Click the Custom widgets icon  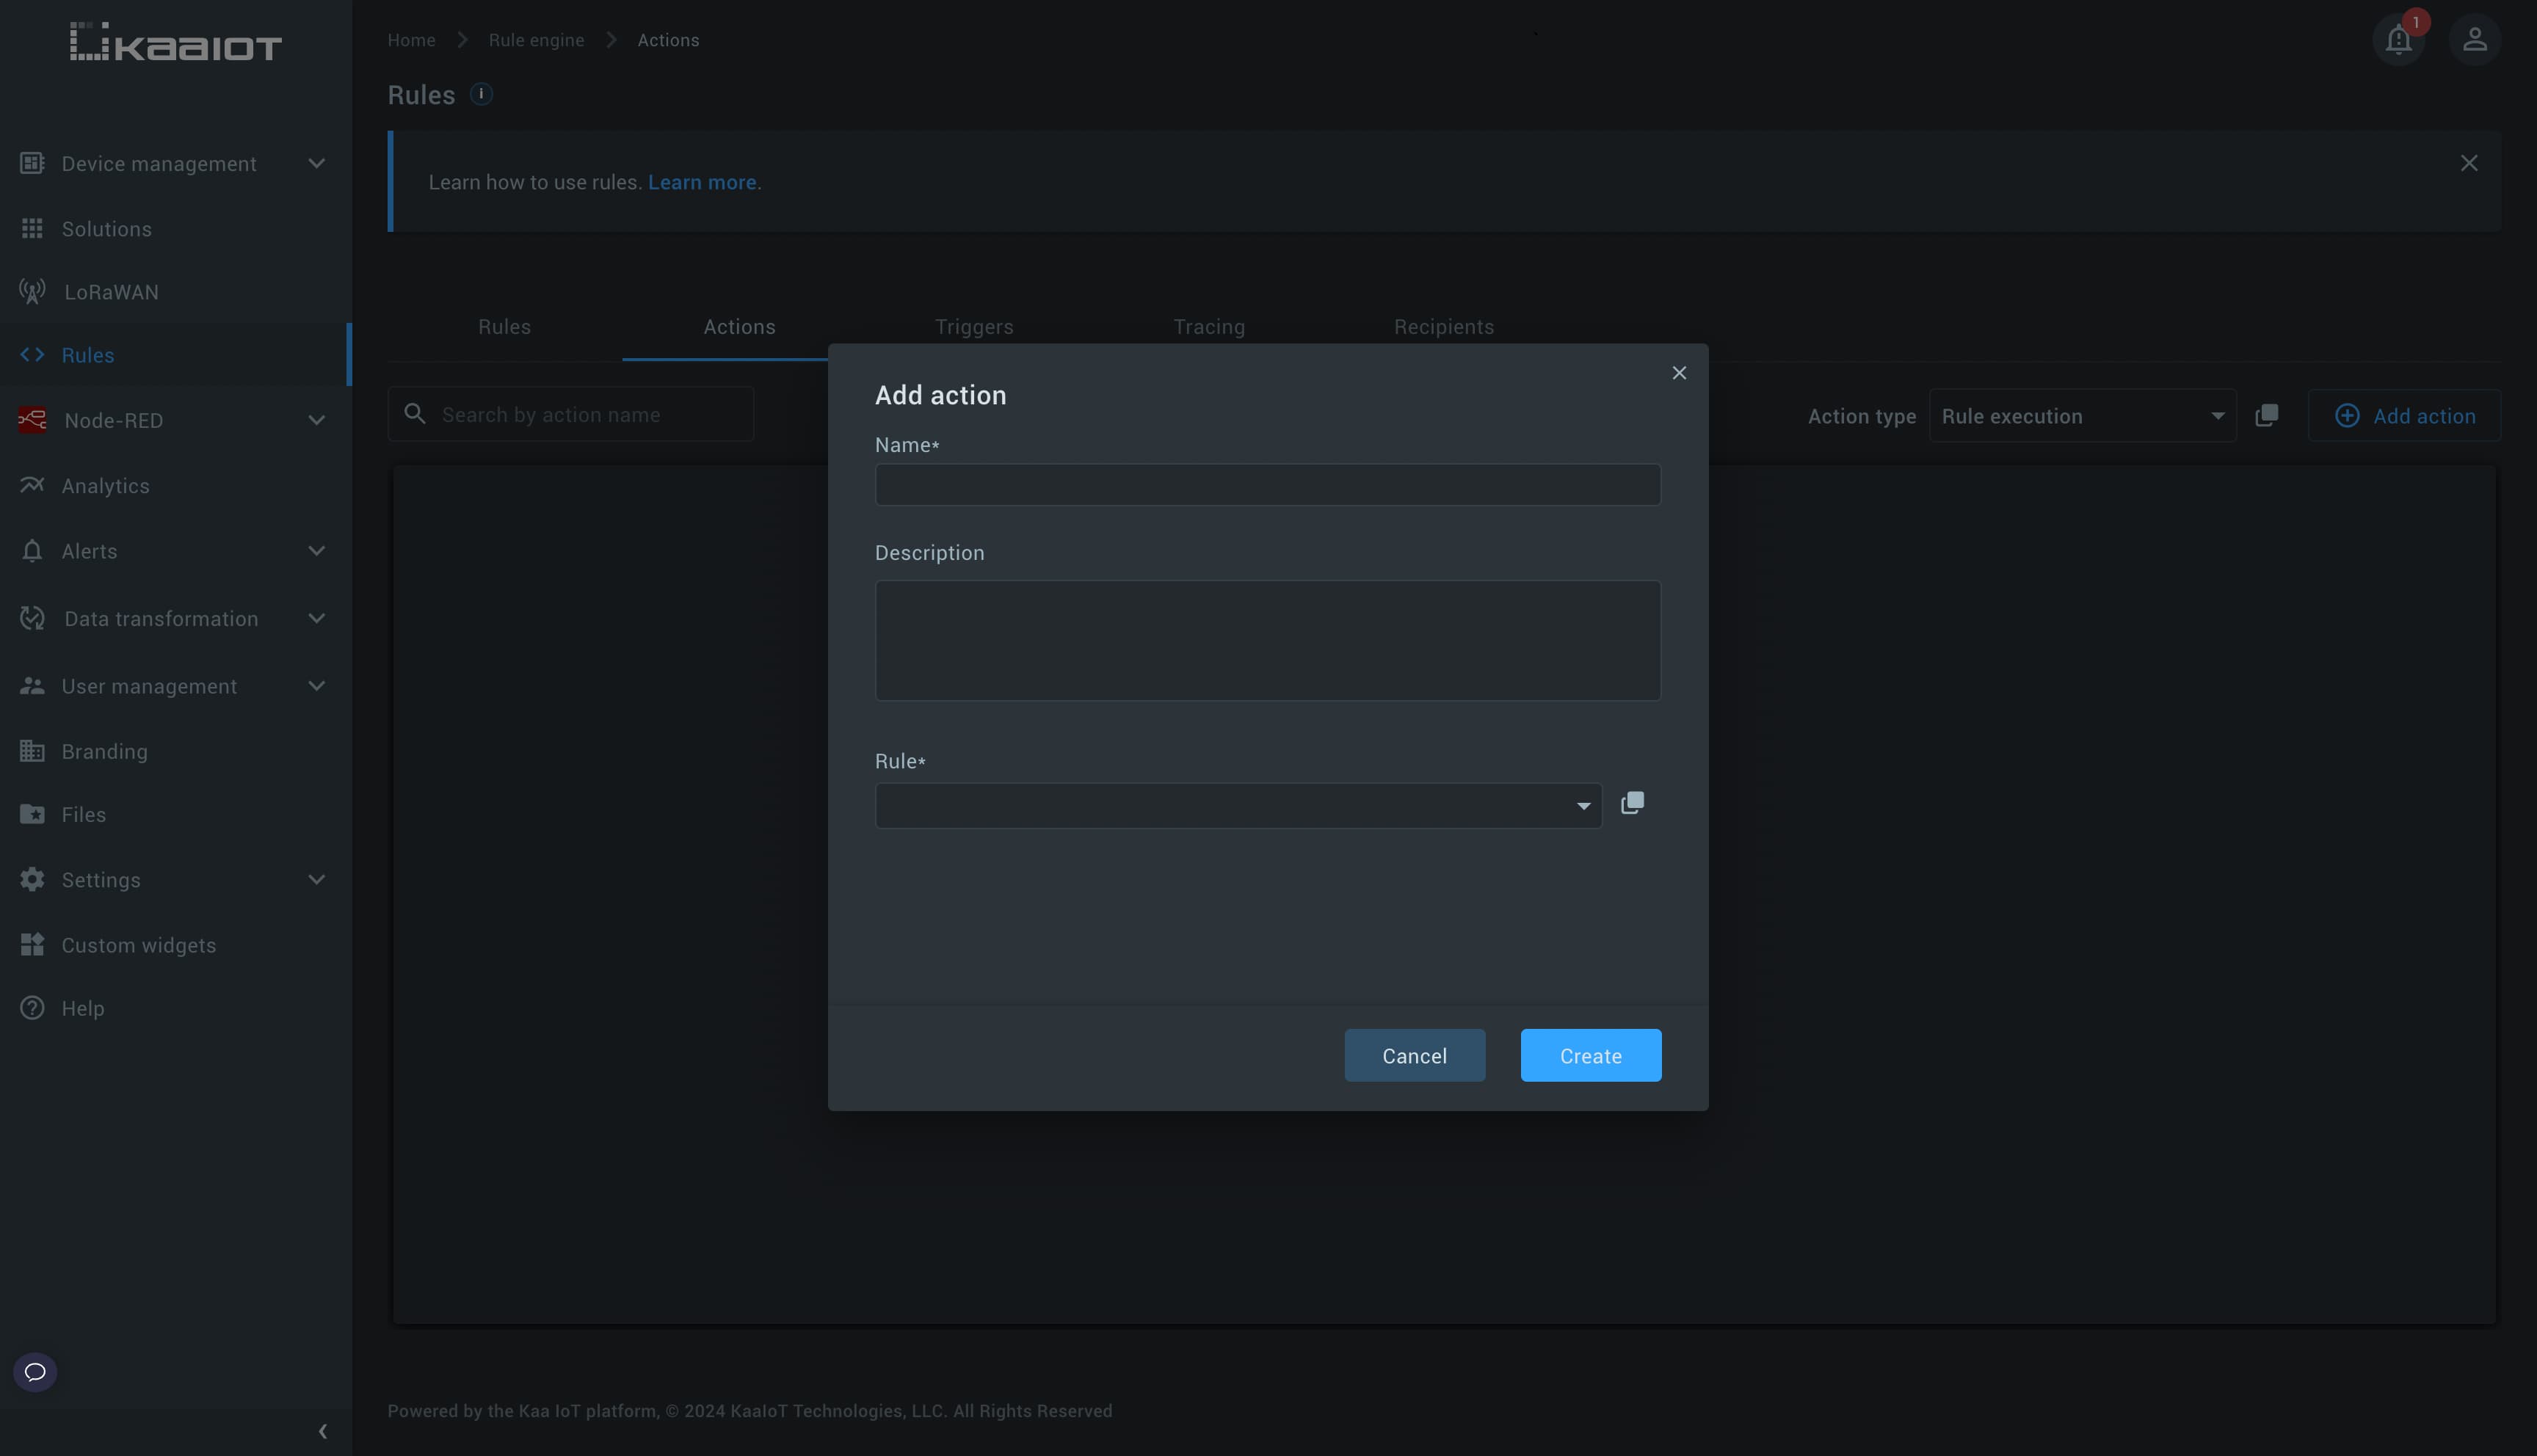(32, 945)
